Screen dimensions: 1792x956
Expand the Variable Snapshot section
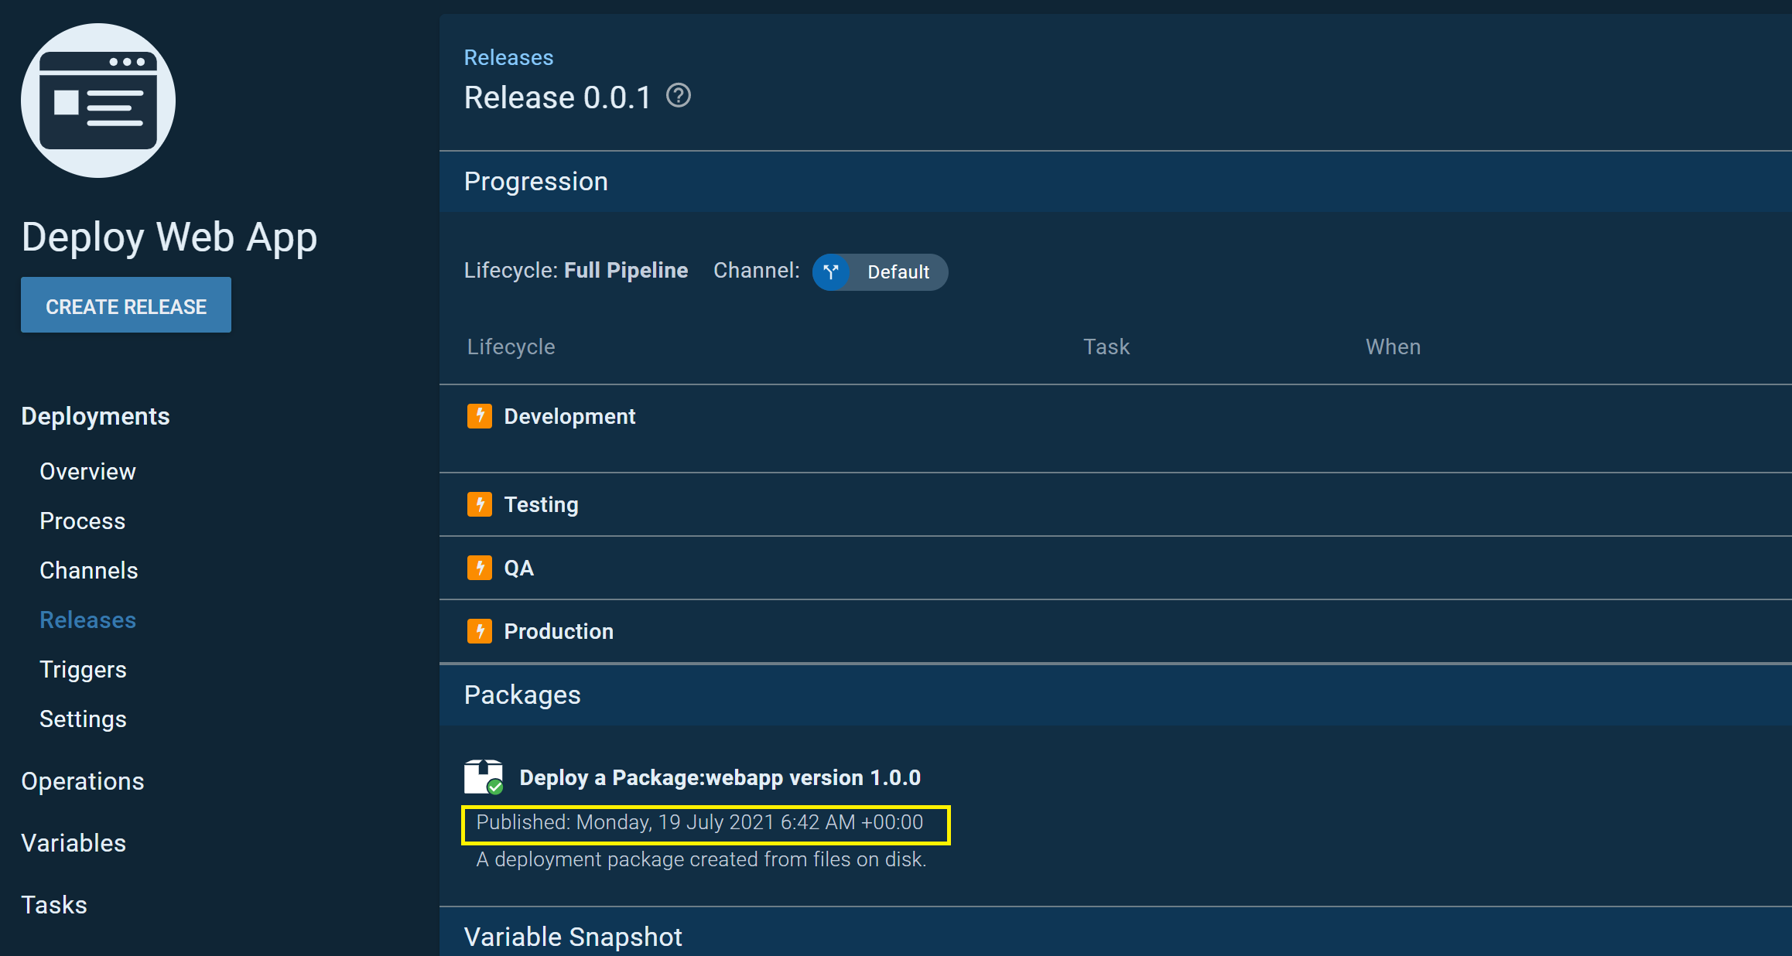click(573, 936)
